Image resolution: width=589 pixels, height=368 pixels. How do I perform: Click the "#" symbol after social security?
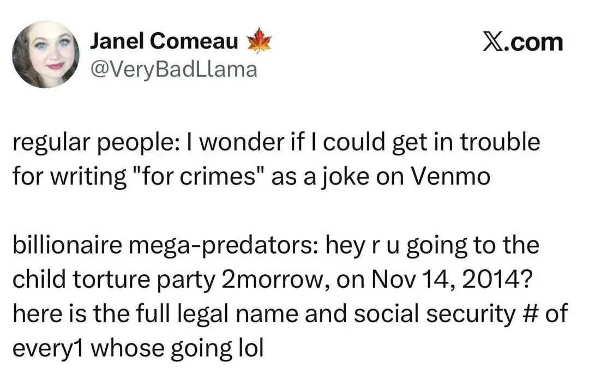(x=522, y=313)
